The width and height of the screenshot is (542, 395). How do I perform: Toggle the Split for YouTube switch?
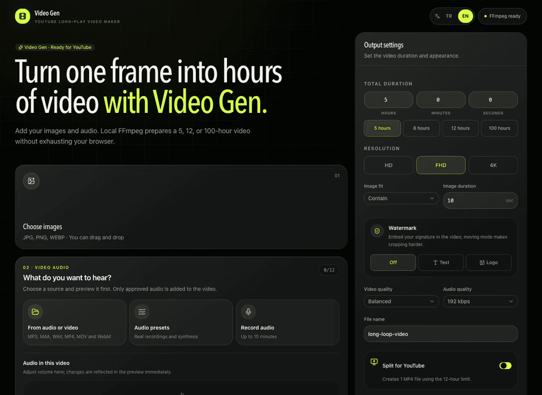pyautogui.click(x=505, y=366)
